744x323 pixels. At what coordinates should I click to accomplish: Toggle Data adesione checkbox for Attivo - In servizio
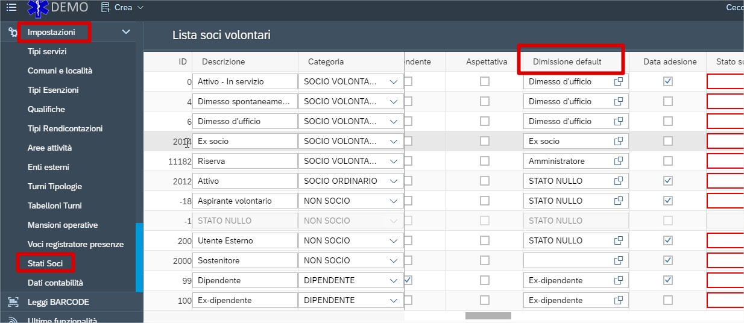pos(667,81)
